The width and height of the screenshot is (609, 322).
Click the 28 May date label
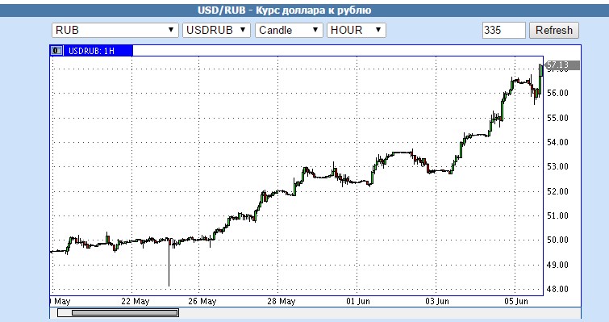tap(282, 301)
